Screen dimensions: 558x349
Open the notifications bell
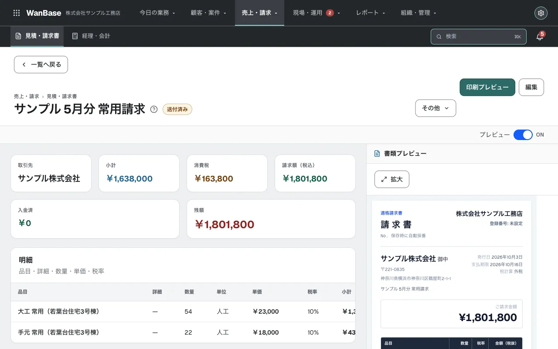(540, 37)
